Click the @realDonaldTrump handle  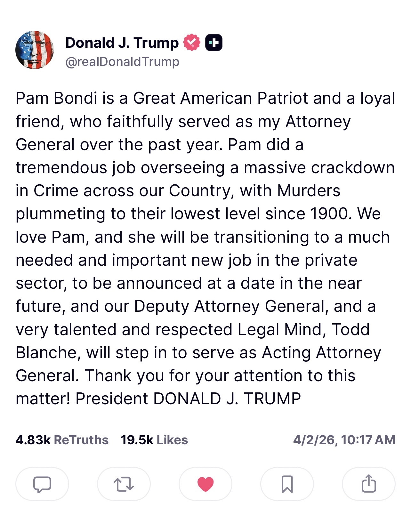point(122,61)
